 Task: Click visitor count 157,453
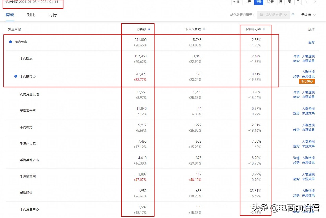tap(140, 56)
